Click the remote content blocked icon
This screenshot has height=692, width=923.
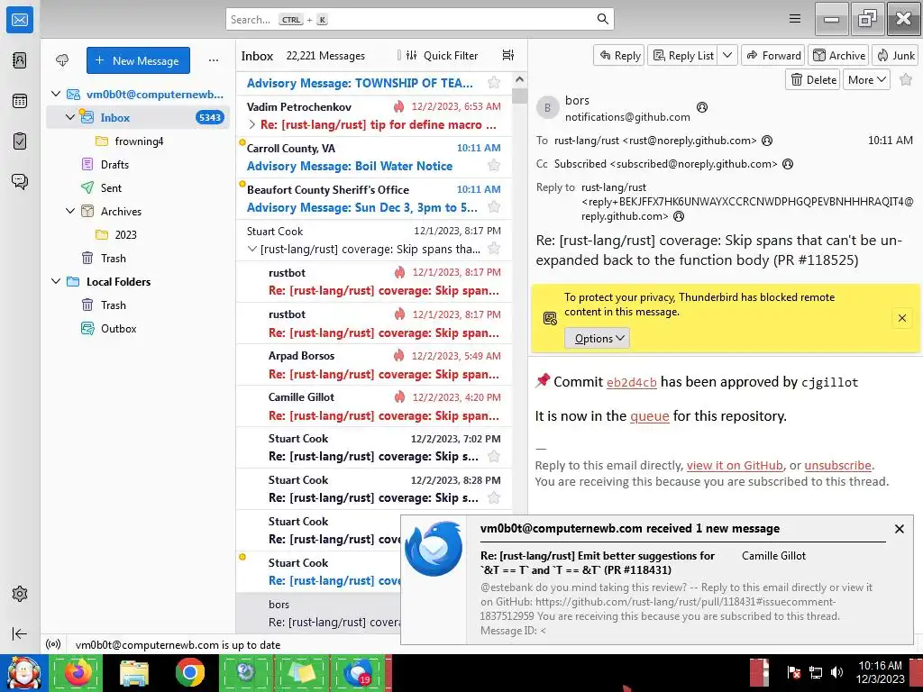[550, 319]
